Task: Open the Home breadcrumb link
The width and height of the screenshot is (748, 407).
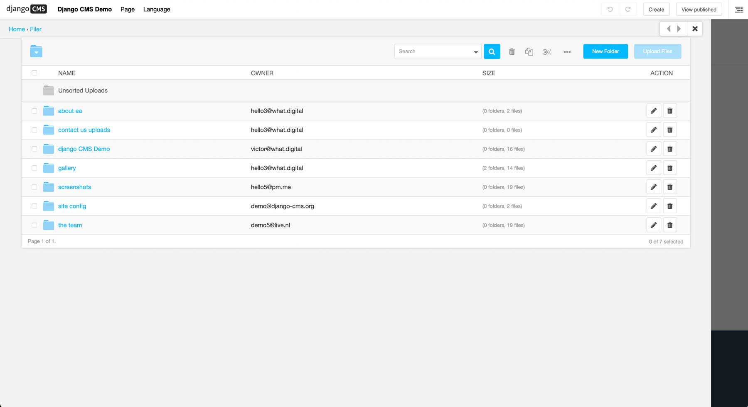Action: (17, 29)
